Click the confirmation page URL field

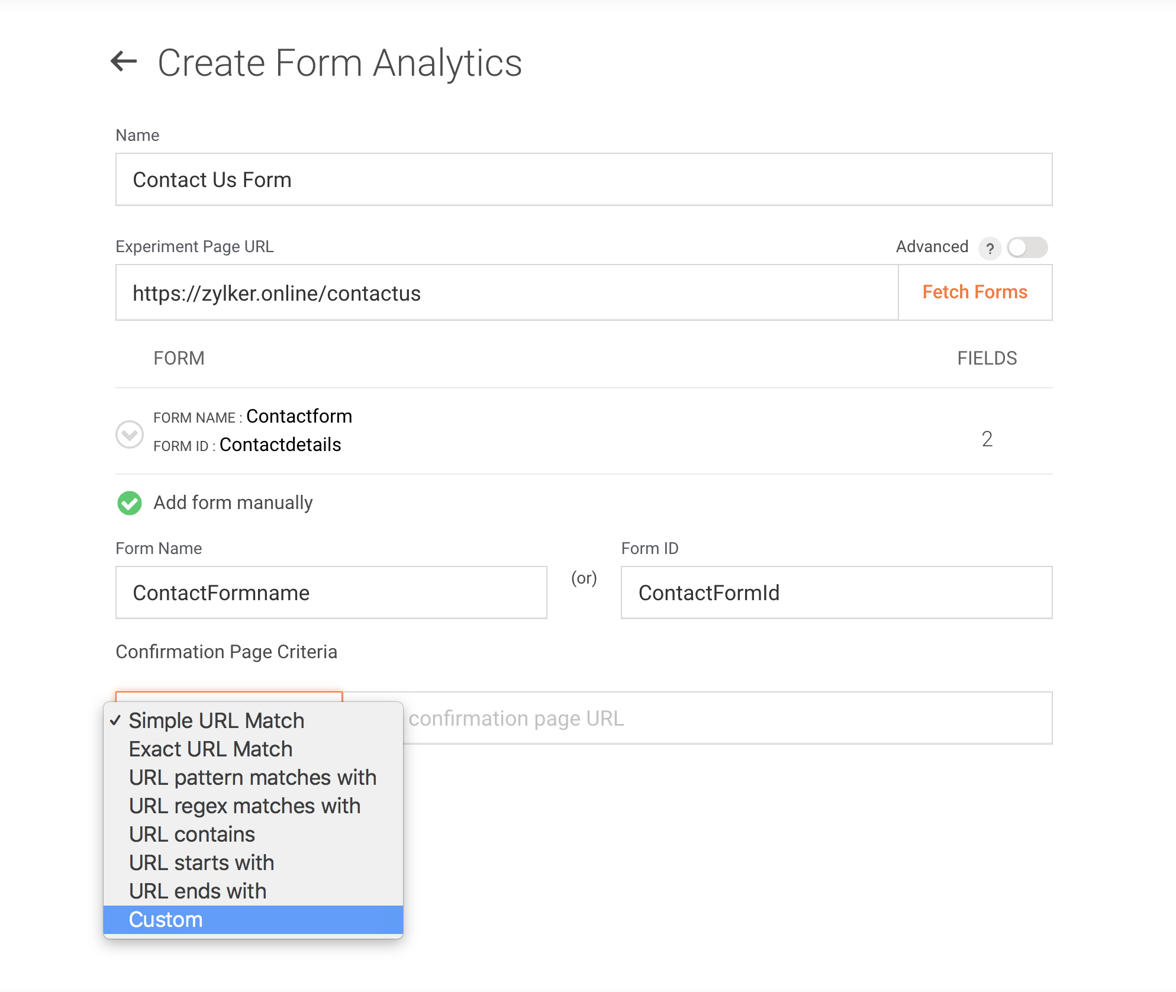728,718
